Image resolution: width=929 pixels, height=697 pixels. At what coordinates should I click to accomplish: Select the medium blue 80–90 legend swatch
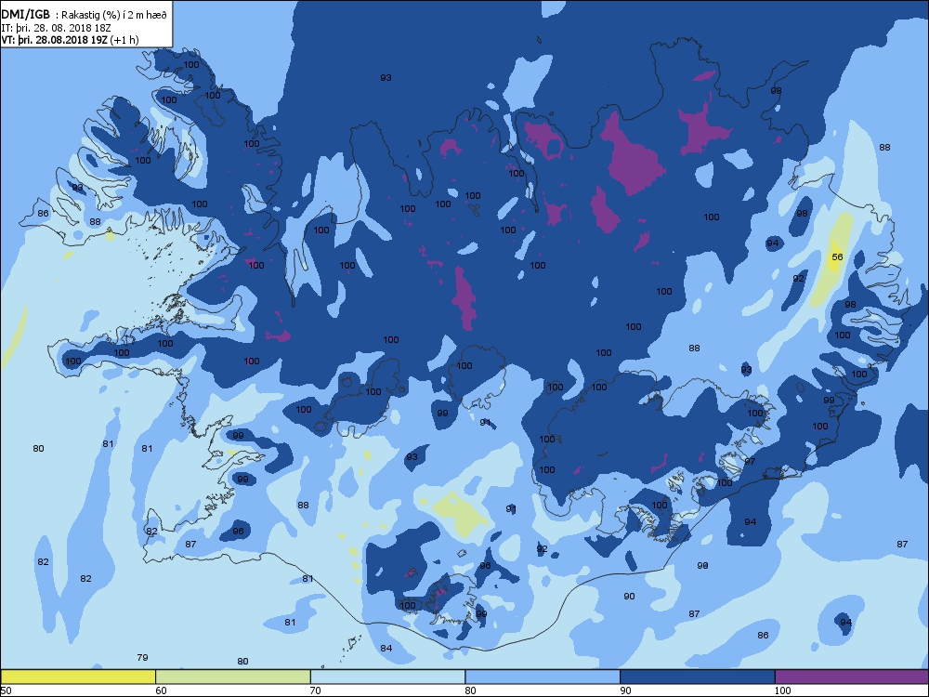tap(543, 677)
